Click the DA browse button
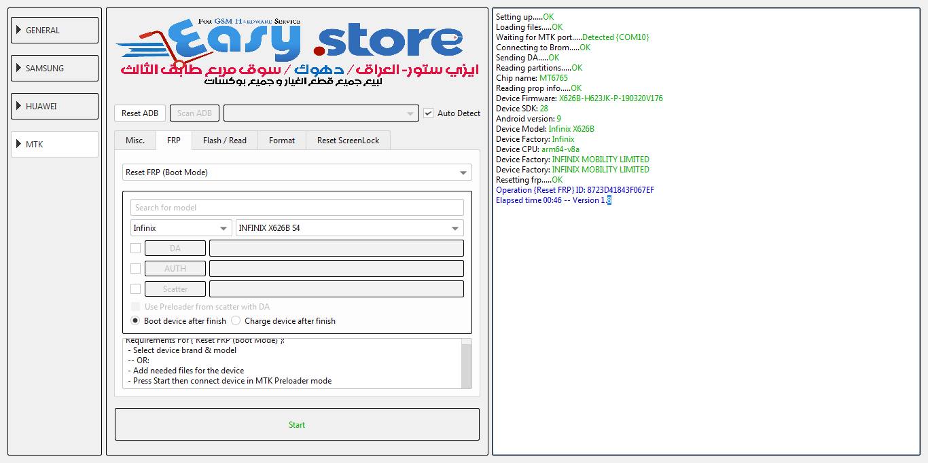Screen dimensions: 928x463 175,248
